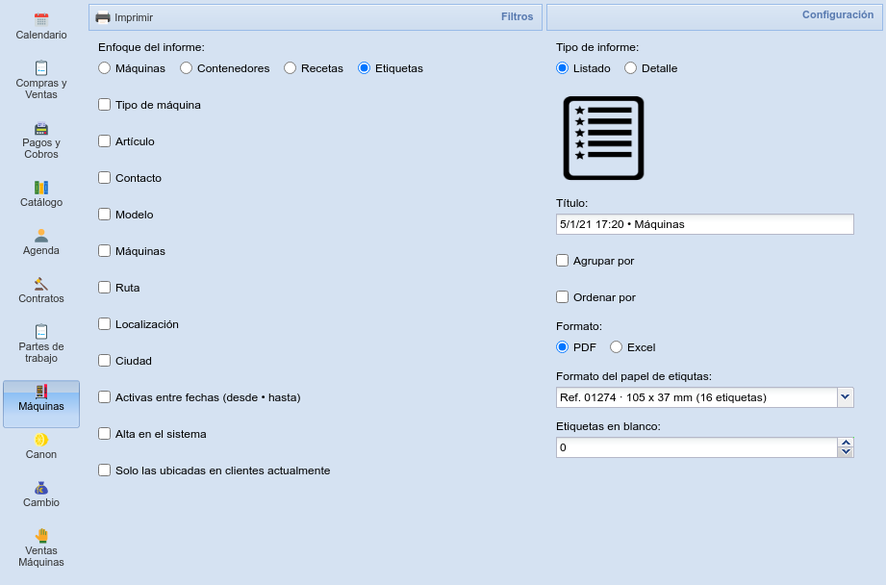Check the Localización filter checkbox
The height and width of the screenshot is (585, 886).
point(105,324)
